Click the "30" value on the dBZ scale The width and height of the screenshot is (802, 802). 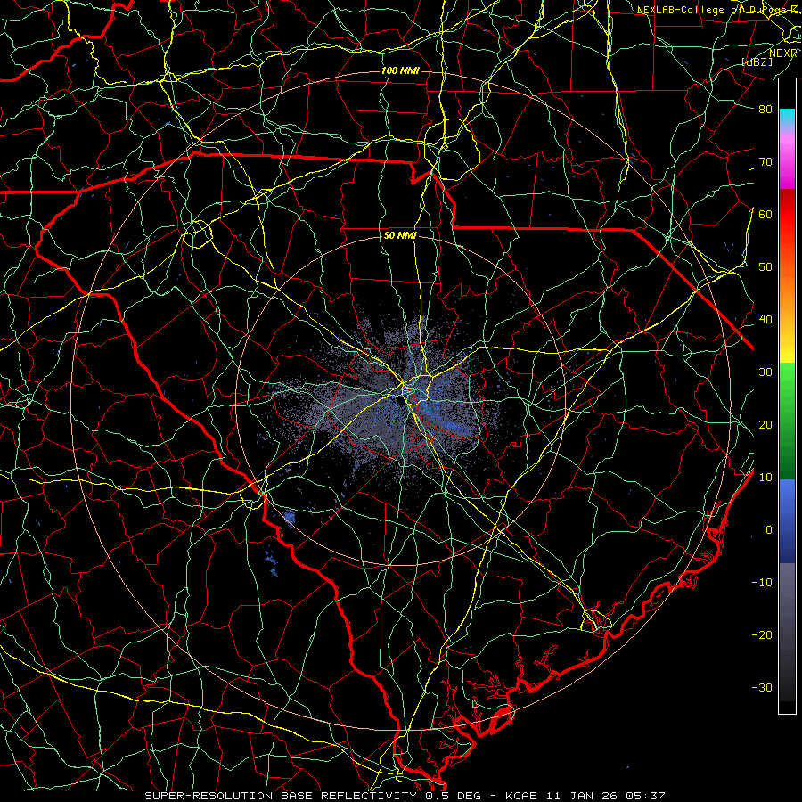pos(765,372)
